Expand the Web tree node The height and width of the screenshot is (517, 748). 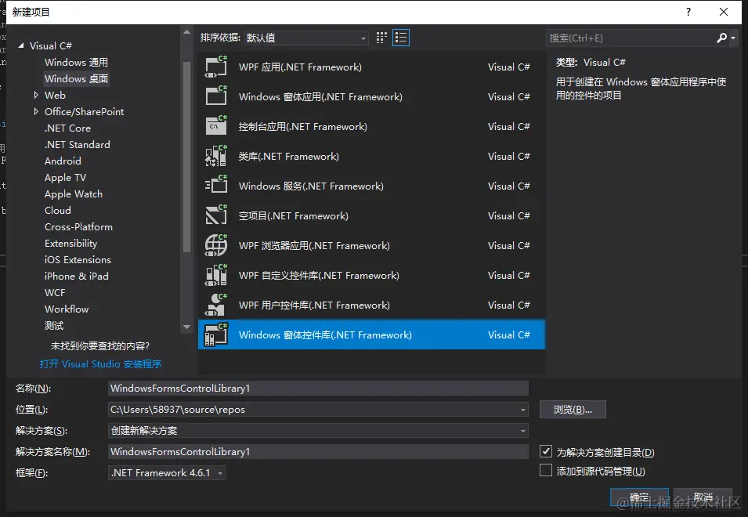point(36,95)
